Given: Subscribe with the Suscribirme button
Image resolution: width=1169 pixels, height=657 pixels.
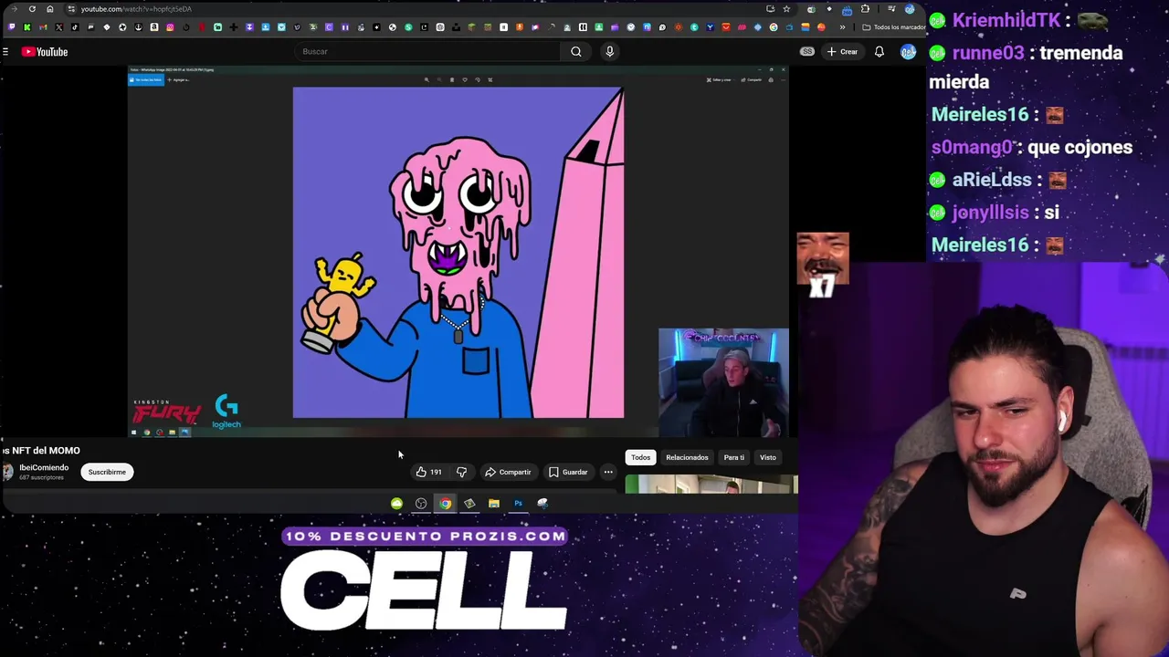Looking at the screenshot, I should (107, 473).
